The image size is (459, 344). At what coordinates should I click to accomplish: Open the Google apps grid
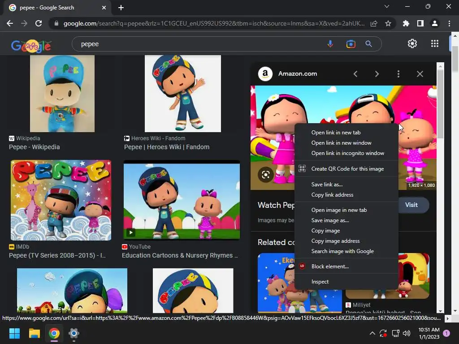(435, 43)
